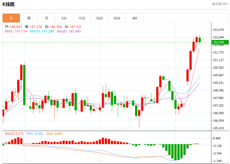Open the 月 monthly chart tab
230x164 pixels.
[x=46, y=18]
